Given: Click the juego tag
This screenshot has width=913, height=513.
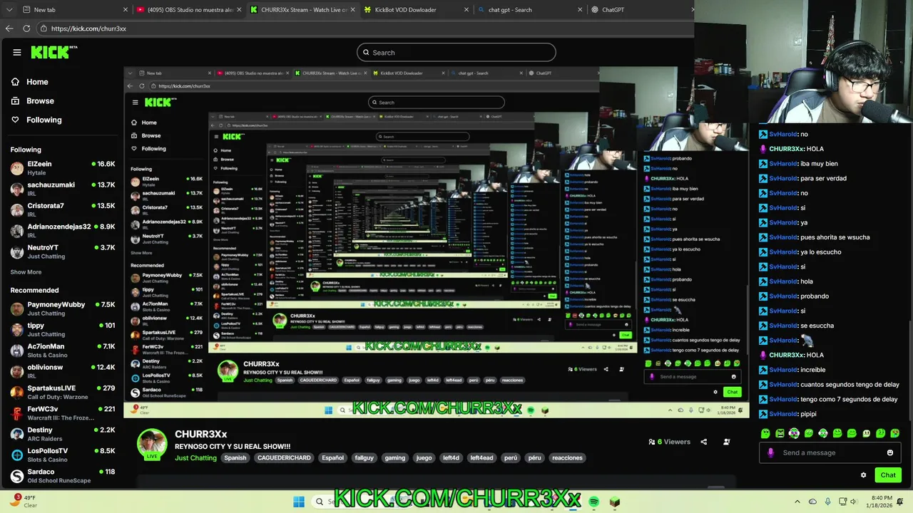Looking at the screenshot, I should point(424,458).
